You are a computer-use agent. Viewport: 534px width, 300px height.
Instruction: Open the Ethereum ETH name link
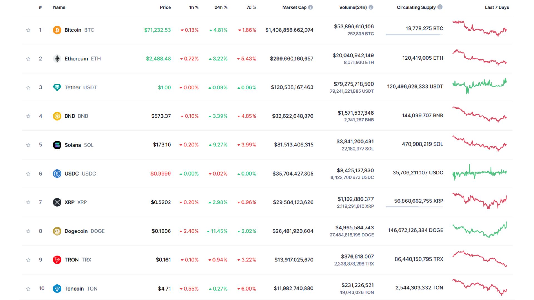click(76, 59)
